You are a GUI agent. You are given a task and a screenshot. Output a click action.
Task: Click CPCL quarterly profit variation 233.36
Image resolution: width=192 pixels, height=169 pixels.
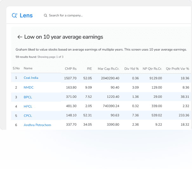(184, 115)
